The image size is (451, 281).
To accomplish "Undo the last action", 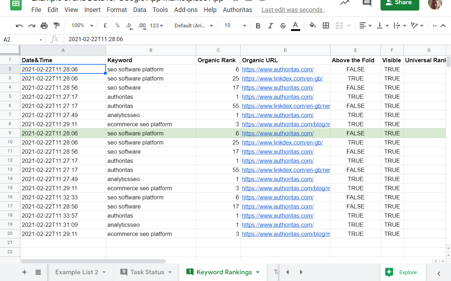I will [x=19, y=25].
